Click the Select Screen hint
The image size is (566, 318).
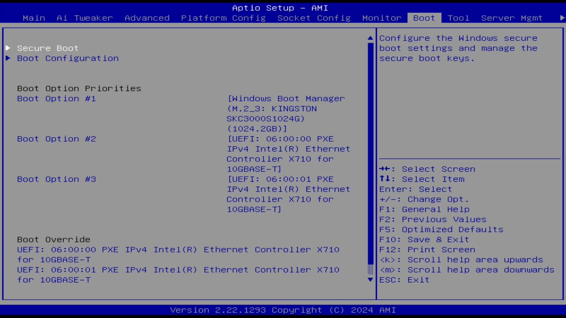[x=427, y=169]
